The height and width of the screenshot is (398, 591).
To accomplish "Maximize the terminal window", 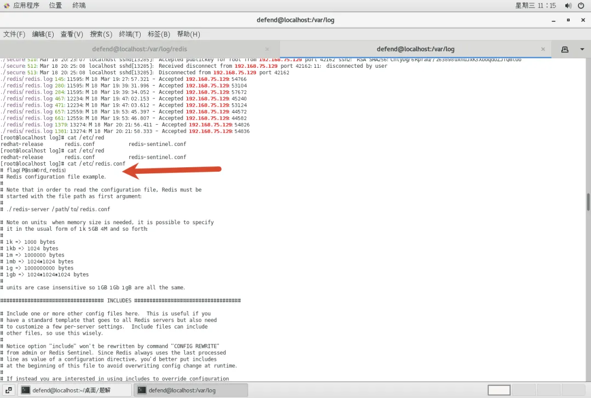I will (x=568, y=20).
